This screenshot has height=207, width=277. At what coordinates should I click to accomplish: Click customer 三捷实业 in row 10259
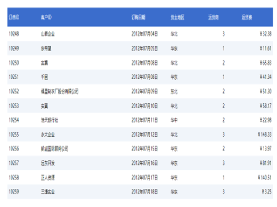48,192
